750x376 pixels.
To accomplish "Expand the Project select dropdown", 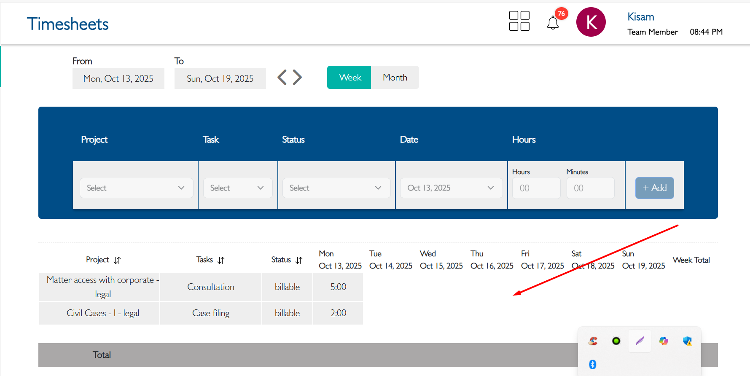I will point(136,188).
